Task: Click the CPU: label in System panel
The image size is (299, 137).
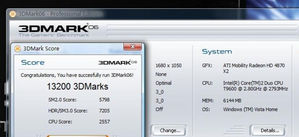Action: (x=207, y=83)
